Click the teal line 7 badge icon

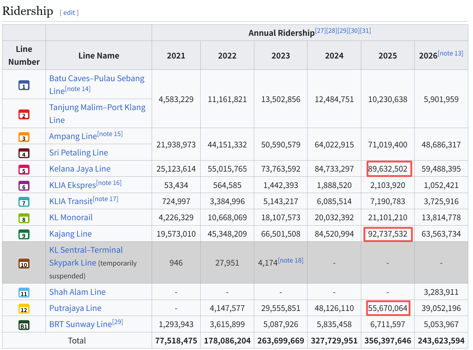click(x=24, y=202)
